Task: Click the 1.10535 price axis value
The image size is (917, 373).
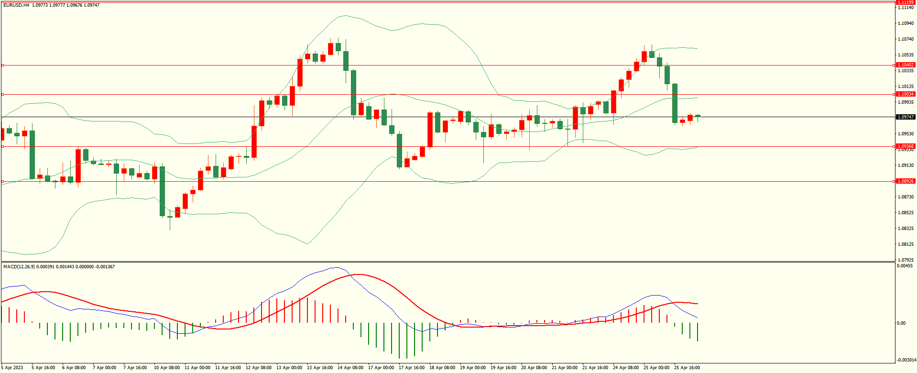Action: [x=906, y=55]
